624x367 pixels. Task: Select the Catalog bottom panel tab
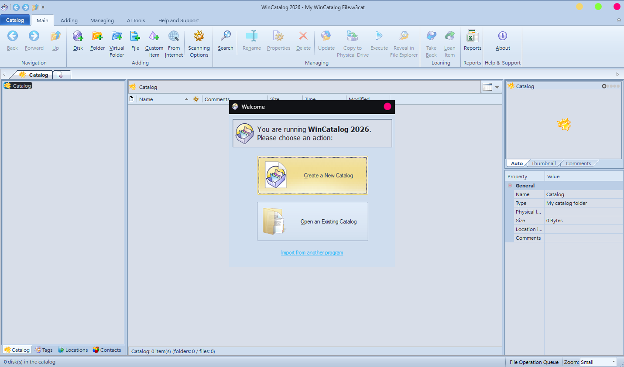point(17,350)
